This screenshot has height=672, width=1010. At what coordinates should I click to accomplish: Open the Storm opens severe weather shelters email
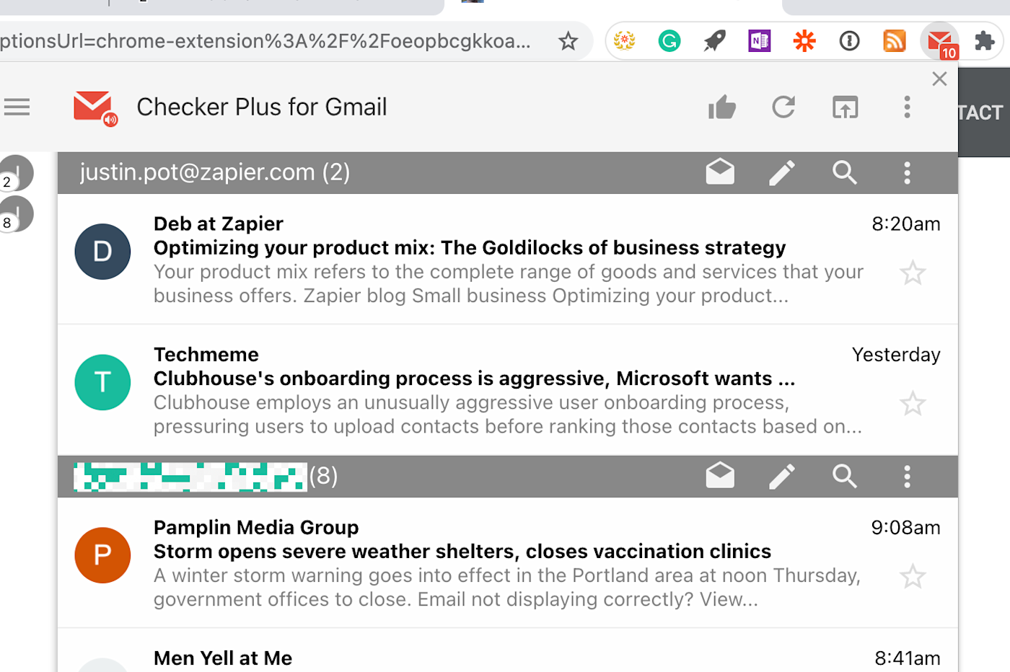point(462,552)
